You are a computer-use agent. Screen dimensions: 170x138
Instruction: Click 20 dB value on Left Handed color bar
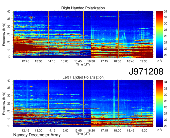coord(165,126)
